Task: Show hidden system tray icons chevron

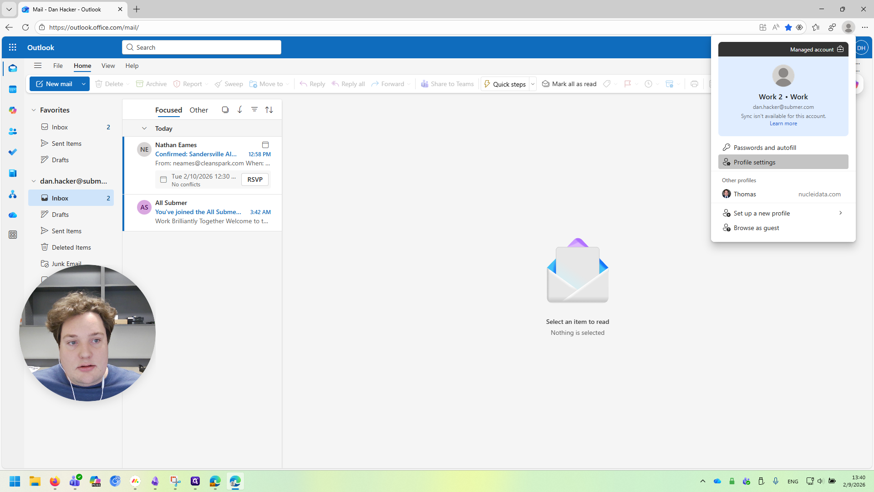Action: [703, 481]
